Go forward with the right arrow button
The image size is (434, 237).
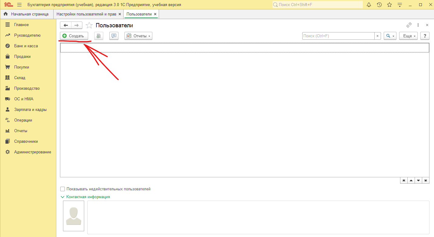(77, 25)
